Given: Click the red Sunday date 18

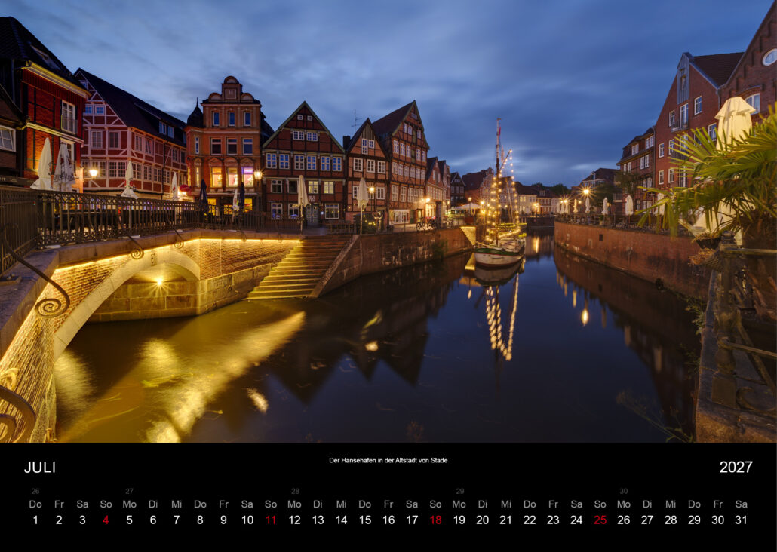Looking at the screenshot, I should click(x=435, y=520).
